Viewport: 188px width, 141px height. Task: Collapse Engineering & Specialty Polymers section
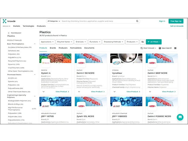tap(35, 96)
